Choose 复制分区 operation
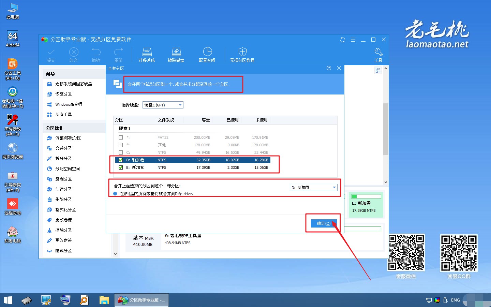 coord(63,179)
